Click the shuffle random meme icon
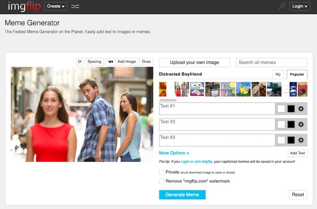Image resolution: width=317 pixels, height=209 pixels. [75, 6]
